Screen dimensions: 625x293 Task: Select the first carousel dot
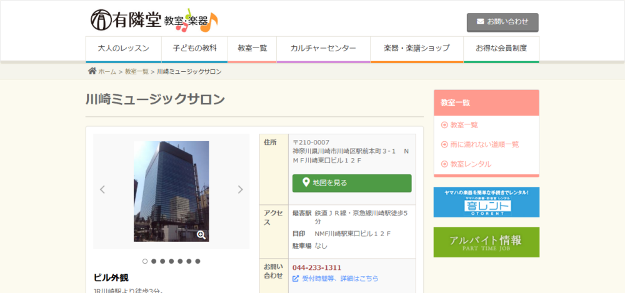click(x=145, y=261)
